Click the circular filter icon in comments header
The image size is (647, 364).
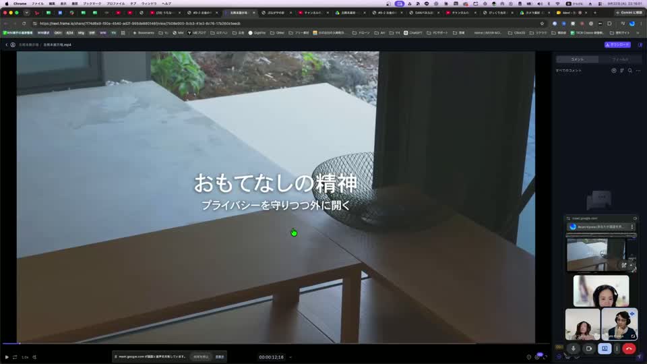(614, 71)
